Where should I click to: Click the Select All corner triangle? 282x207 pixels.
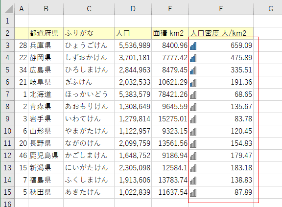tap(9, 9)
